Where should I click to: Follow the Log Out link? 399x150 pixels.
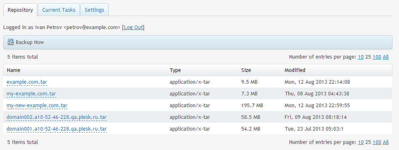[133, 27]
